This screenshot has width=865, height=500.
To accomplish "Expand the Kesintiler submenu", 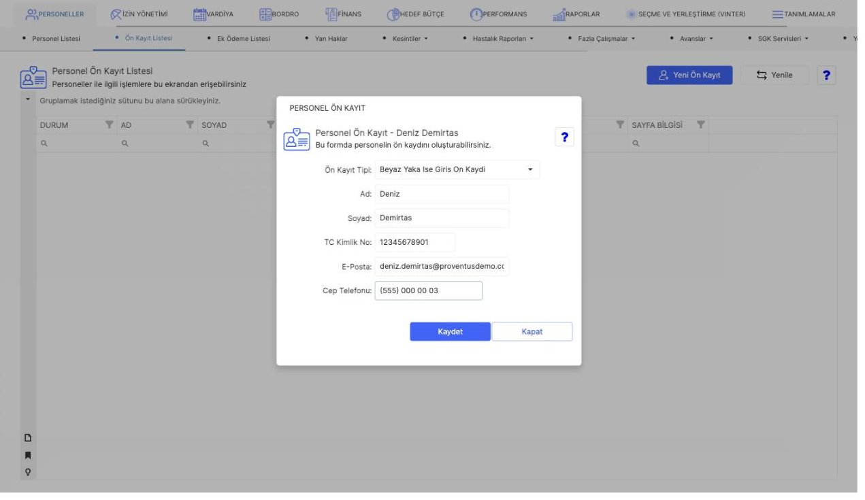I will (409, 38).
